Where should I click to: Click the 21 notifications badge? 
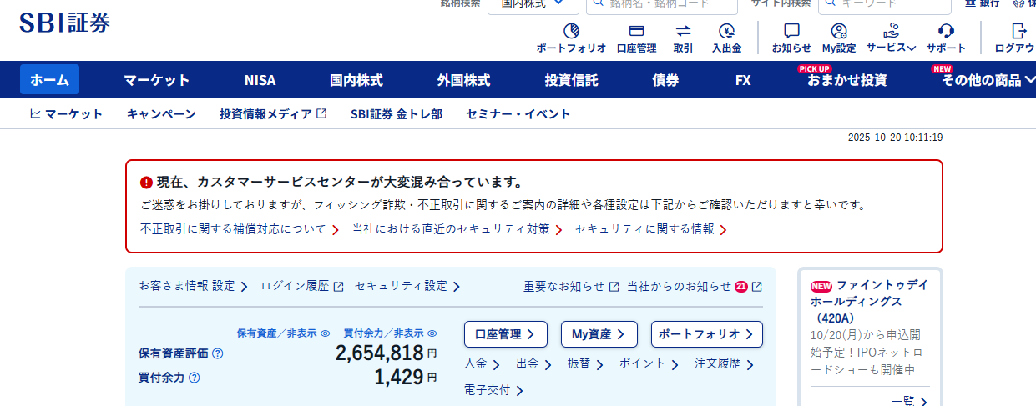click(741, 286)
